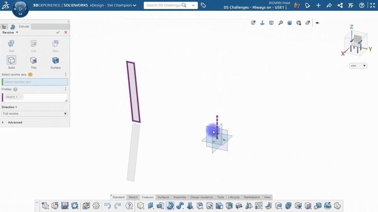The height and width of the screenshot is (212, 378).
Task: Choose Solid revolve type
Action: pyautogui.click(x=11, y=62)
